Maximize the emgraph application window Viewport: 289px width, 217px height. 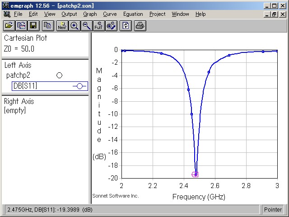tap(274, 6)
